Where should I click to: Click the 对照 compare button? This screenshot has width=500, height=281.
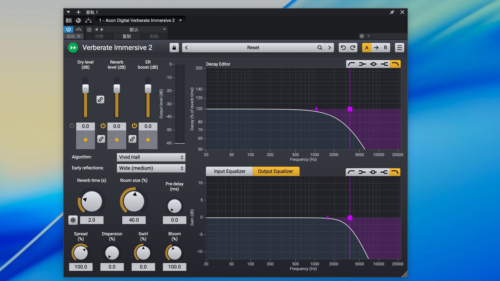click(99, 36)
